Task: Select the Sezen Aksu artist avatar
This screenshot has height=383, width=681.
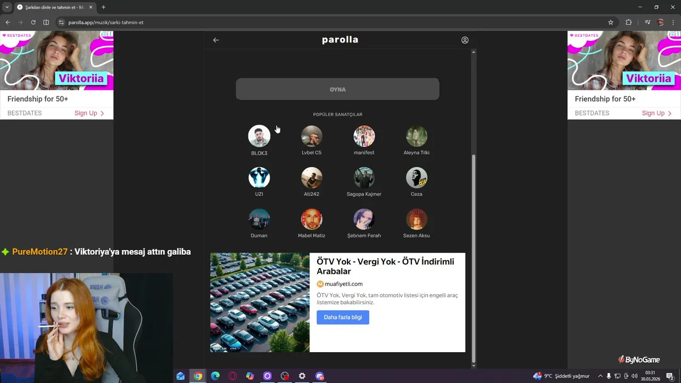Action: click(417, 219)
